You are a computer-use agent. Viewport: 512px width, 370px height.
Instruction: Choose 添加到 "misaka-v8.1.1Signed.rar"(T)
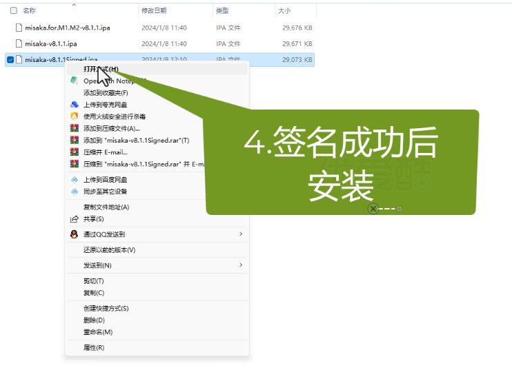137,141
